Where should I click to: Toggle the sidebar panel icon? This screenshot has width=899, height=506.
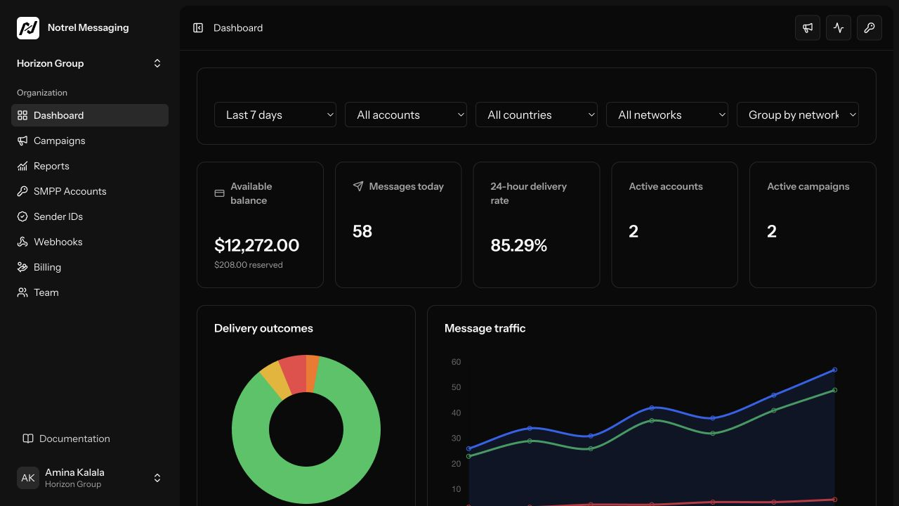pyautogui.click(x=198, y=28)
